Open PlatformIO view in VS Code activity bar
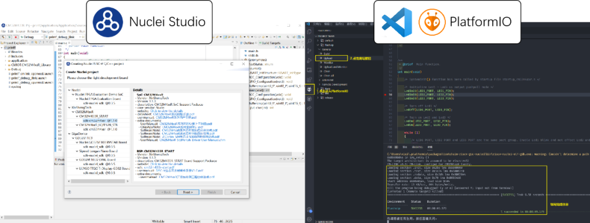Screen dimensions: 590x223 [309, 89]
